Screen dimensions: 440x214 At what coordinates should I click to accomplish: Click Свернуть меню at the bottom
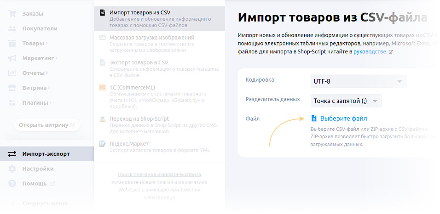coord(45,203)
